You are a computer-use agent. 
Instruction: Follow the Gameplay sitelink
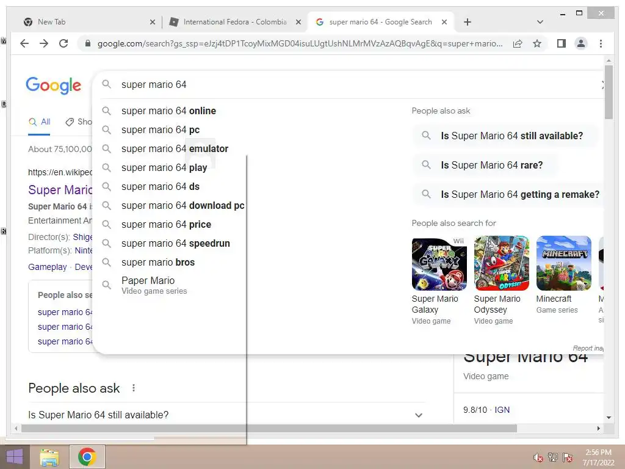tap(48, 267)
